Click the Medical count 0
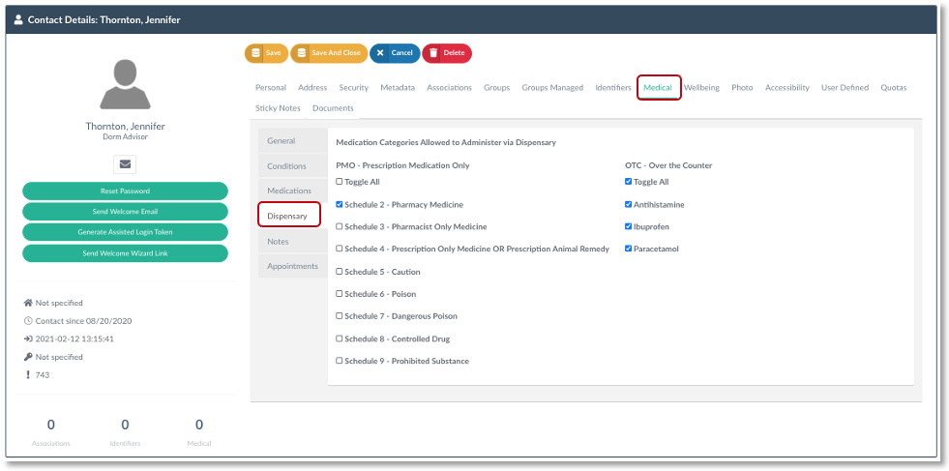This screenshot has height=471, width=949. pyautogui.click(x=199, y=425)
